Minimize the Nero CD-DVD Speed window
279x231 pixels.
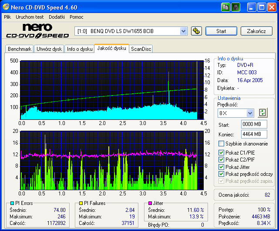click(251, 7)
